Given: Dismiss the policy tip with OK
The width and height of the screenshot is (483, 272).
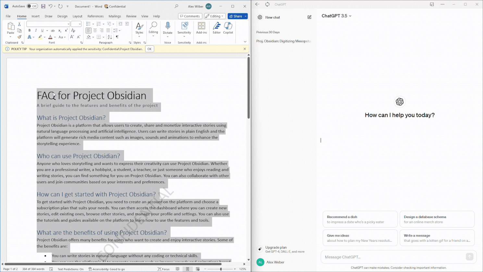Looking at the screenshot, I should [149, 49].
